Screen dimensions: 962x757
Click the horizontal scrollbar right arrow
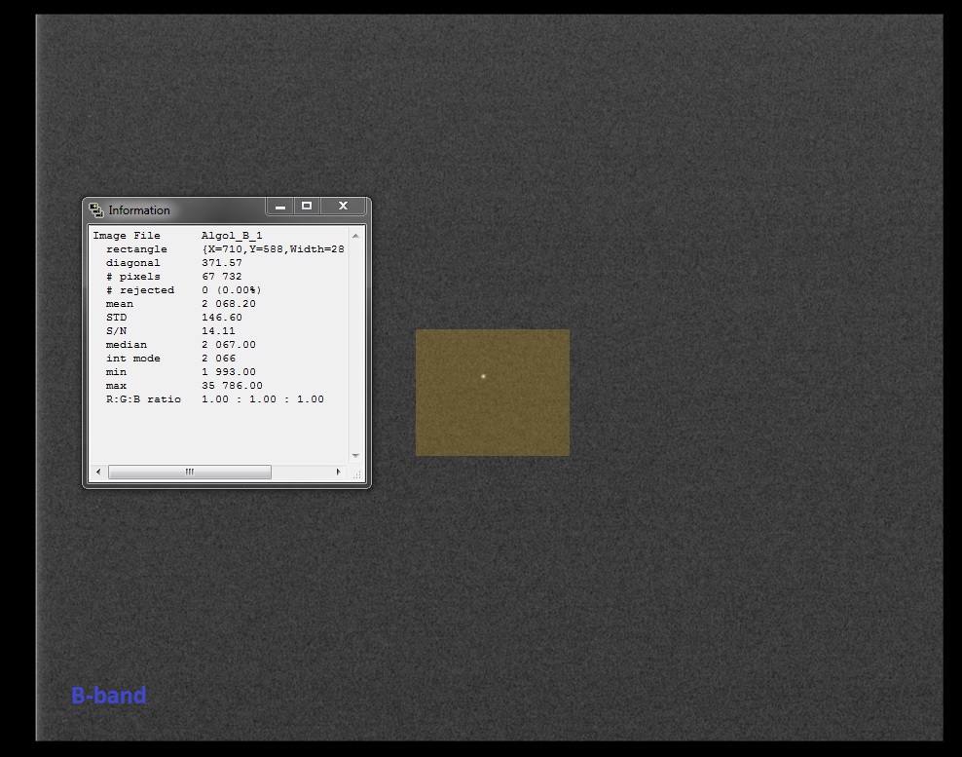[x=339, y=472]
